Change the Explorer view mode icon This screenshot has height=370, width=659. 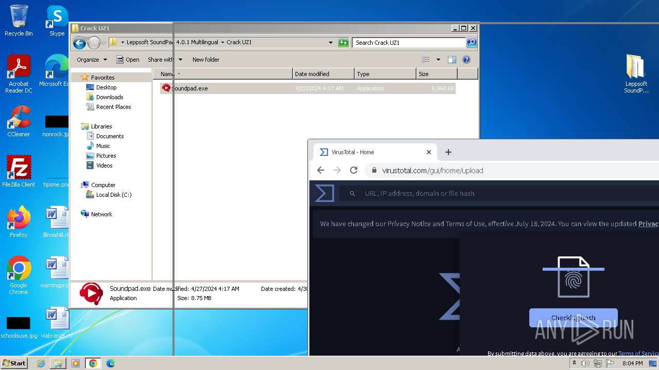point(426,60)
